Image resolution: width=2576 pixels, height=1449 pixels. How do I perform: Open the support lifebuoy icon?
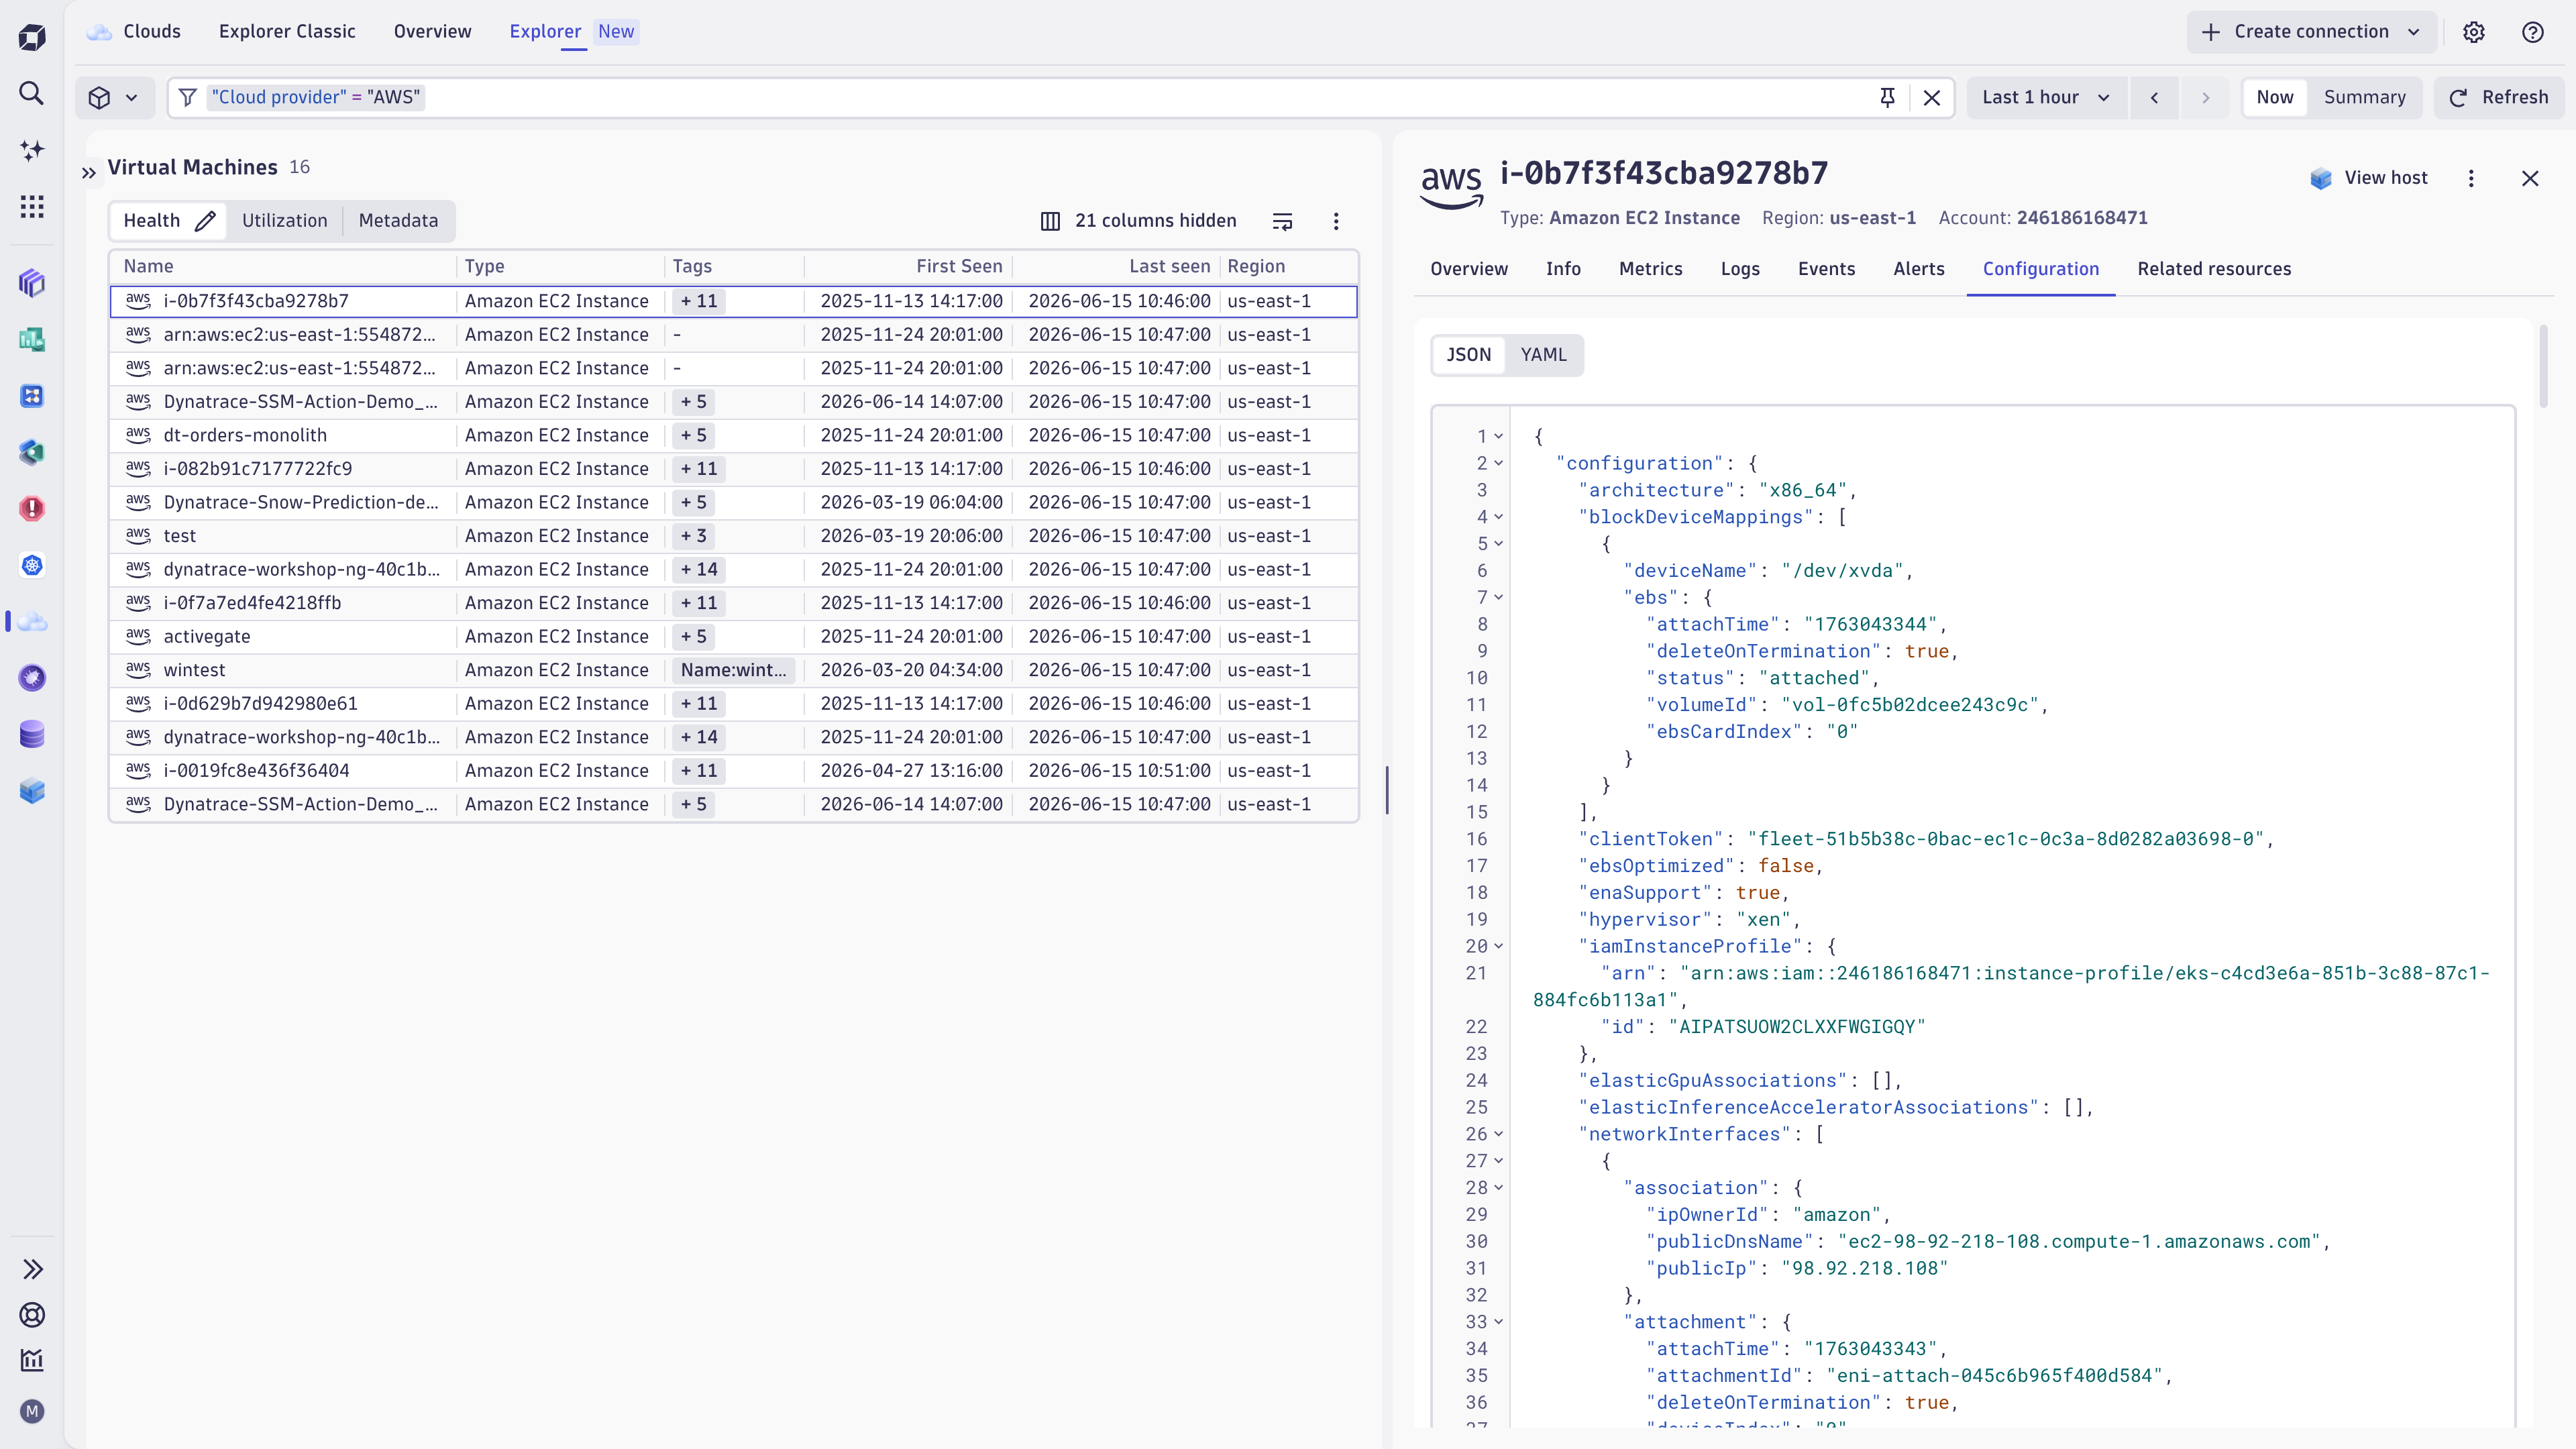click(32, 1314)
